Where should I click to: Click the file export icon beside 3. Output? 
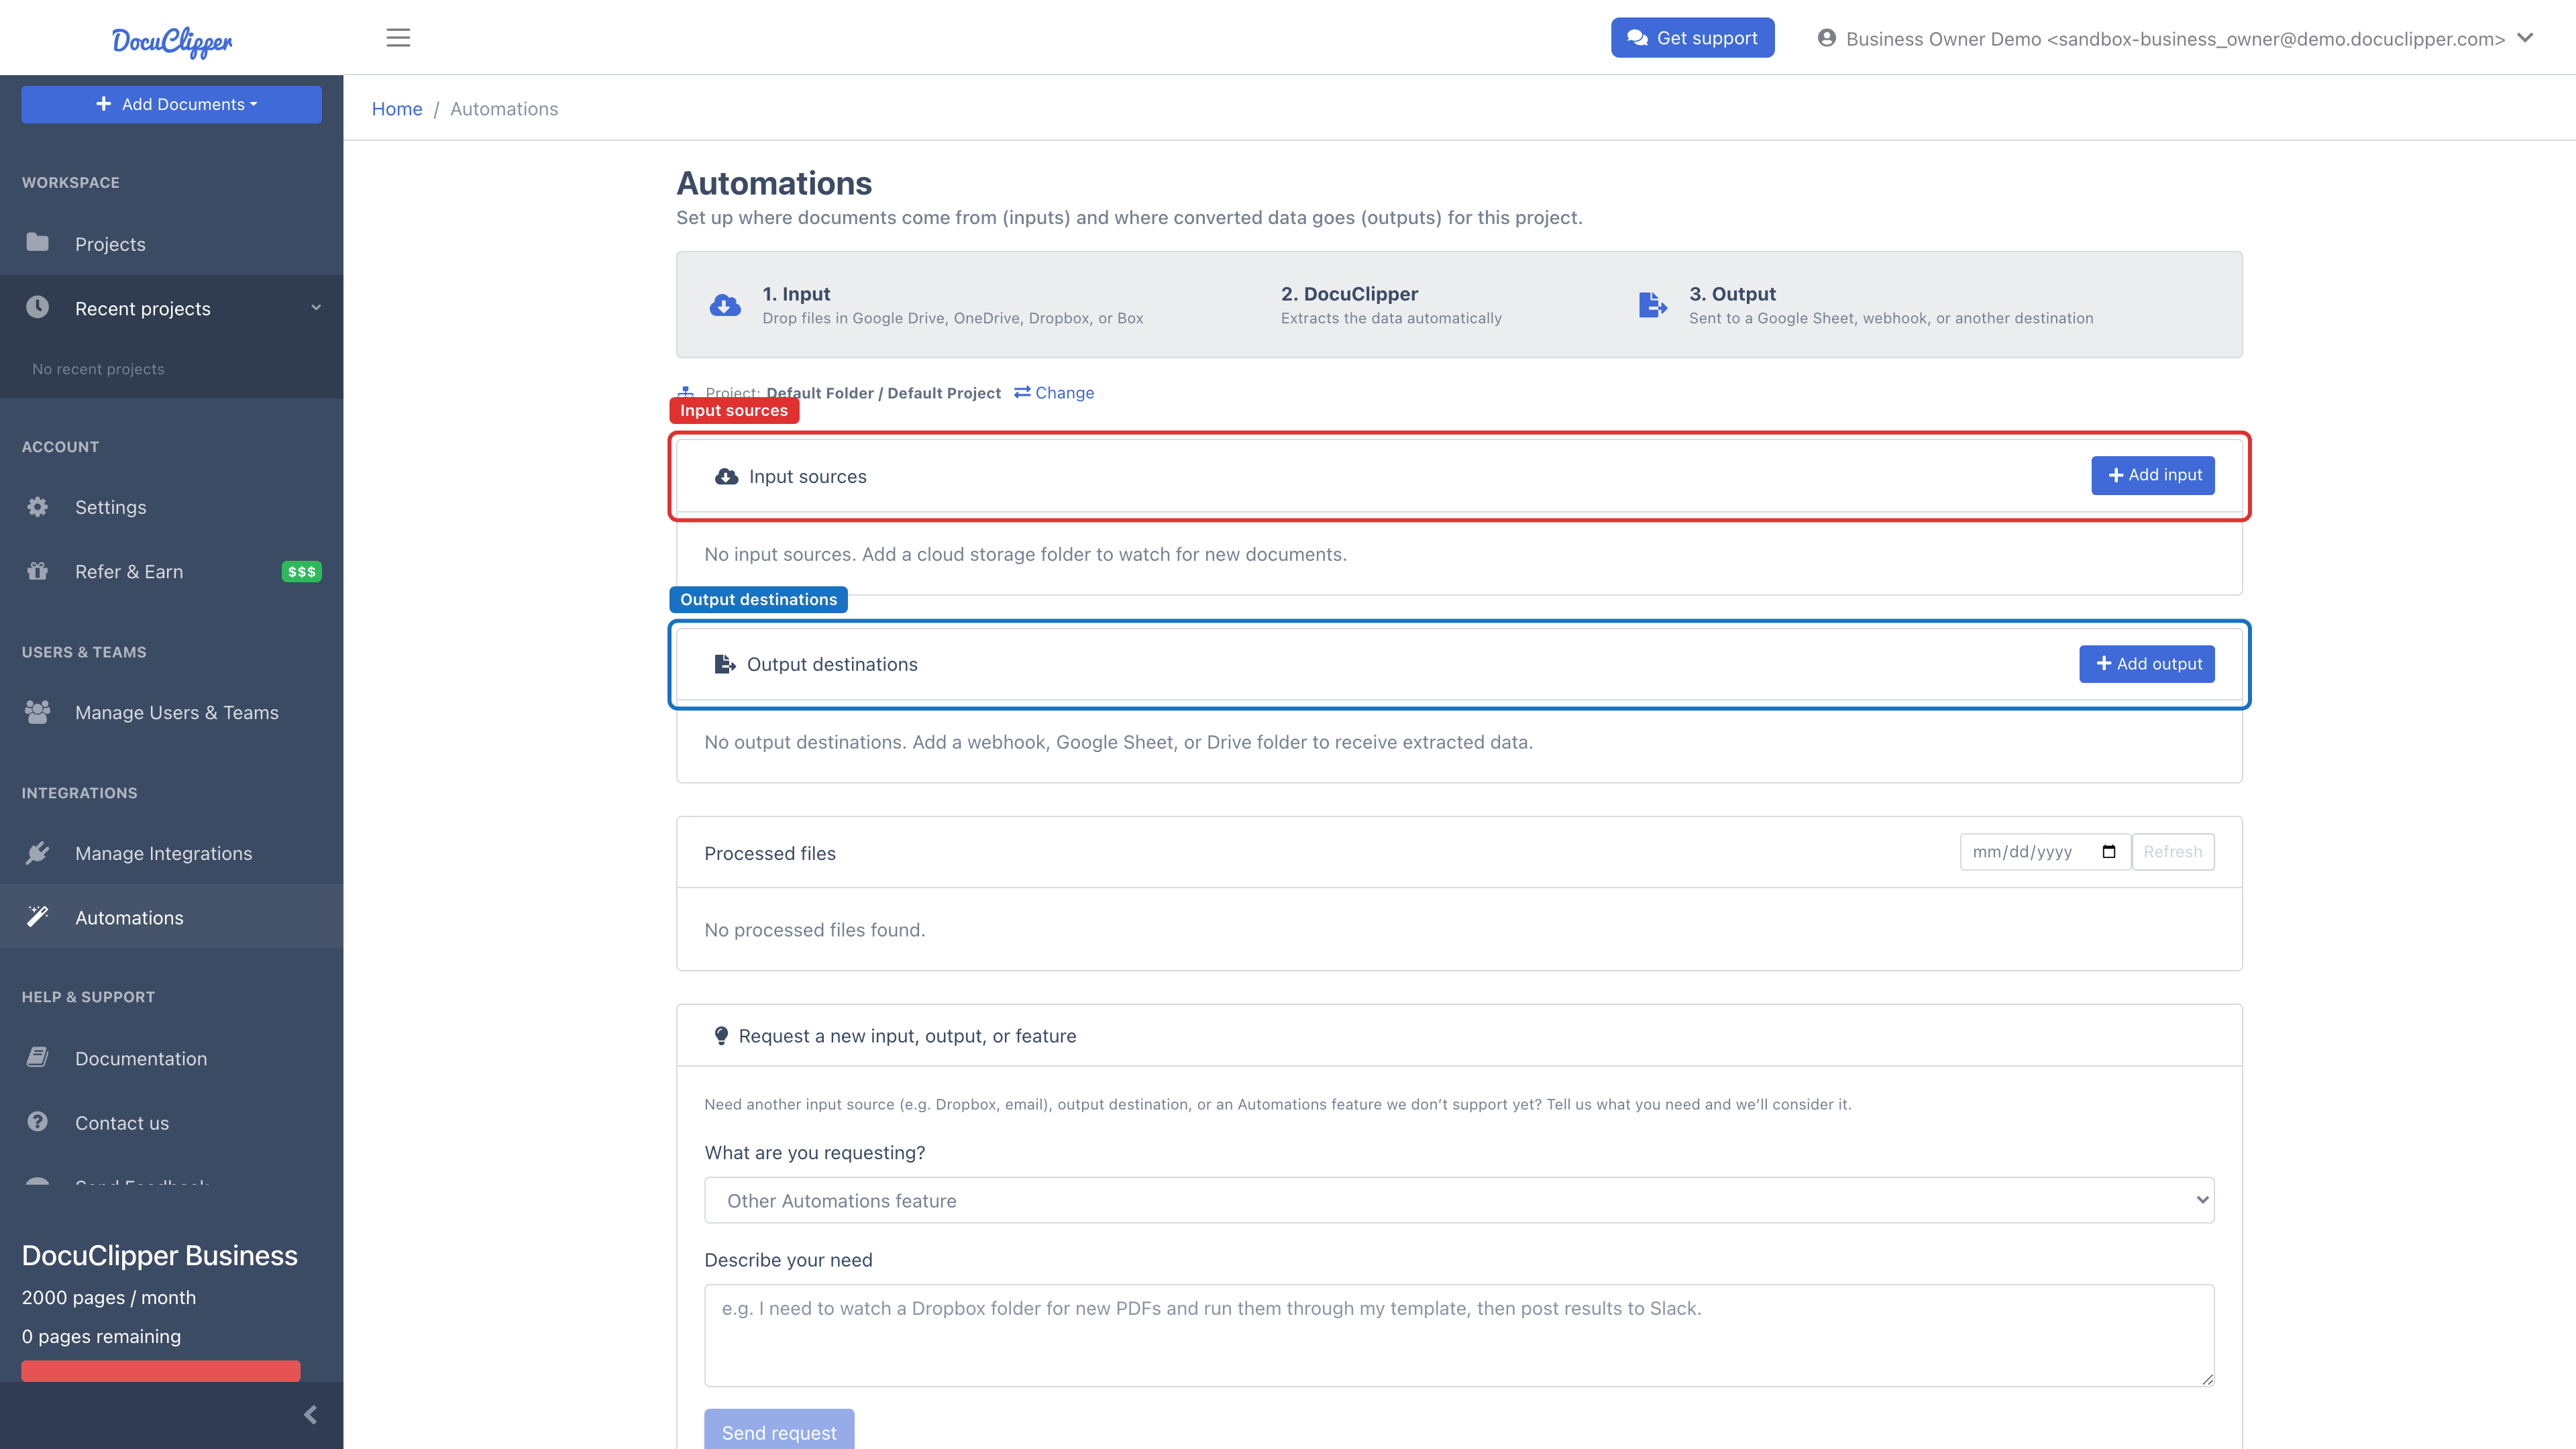pyautogui.click(x=1653, y=305)
